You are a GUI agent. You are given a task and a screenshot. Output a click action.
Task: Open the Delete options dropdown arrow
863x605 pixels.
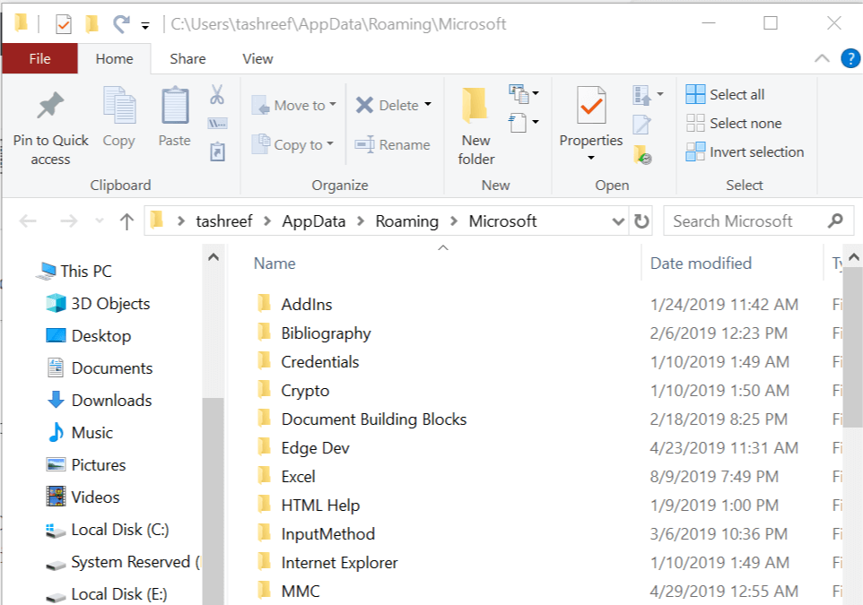coord(428,104)
